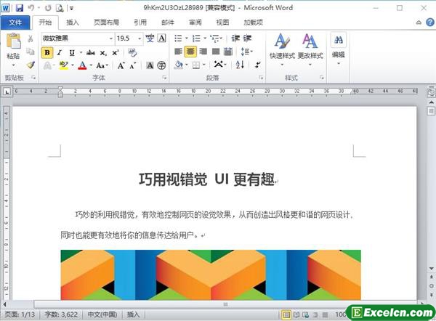The width and height of the screenshot is (436, 321).
Task: Click the tab stop selector on ruler
Action: point(7,92)
